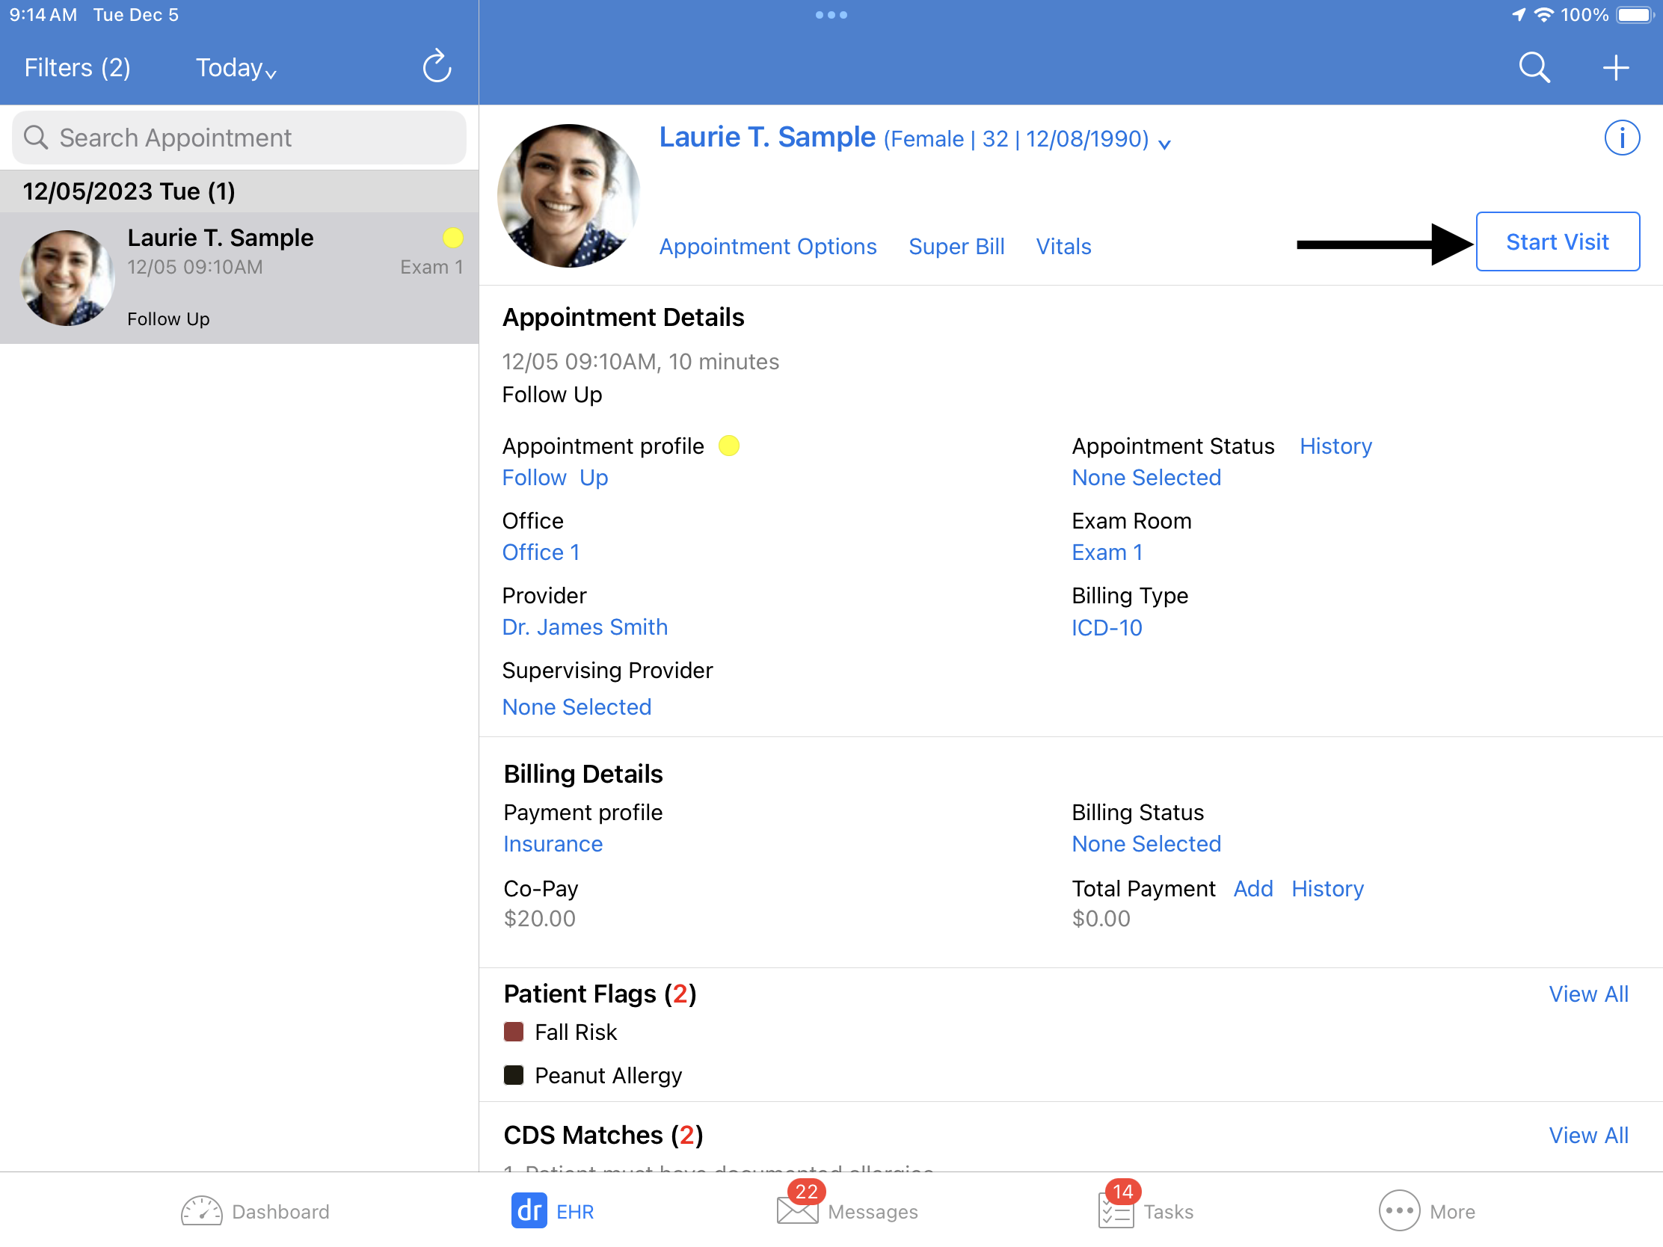
Task: Tap yellow dot on Laurie's appointment row
Action: (x=452, y=238)
